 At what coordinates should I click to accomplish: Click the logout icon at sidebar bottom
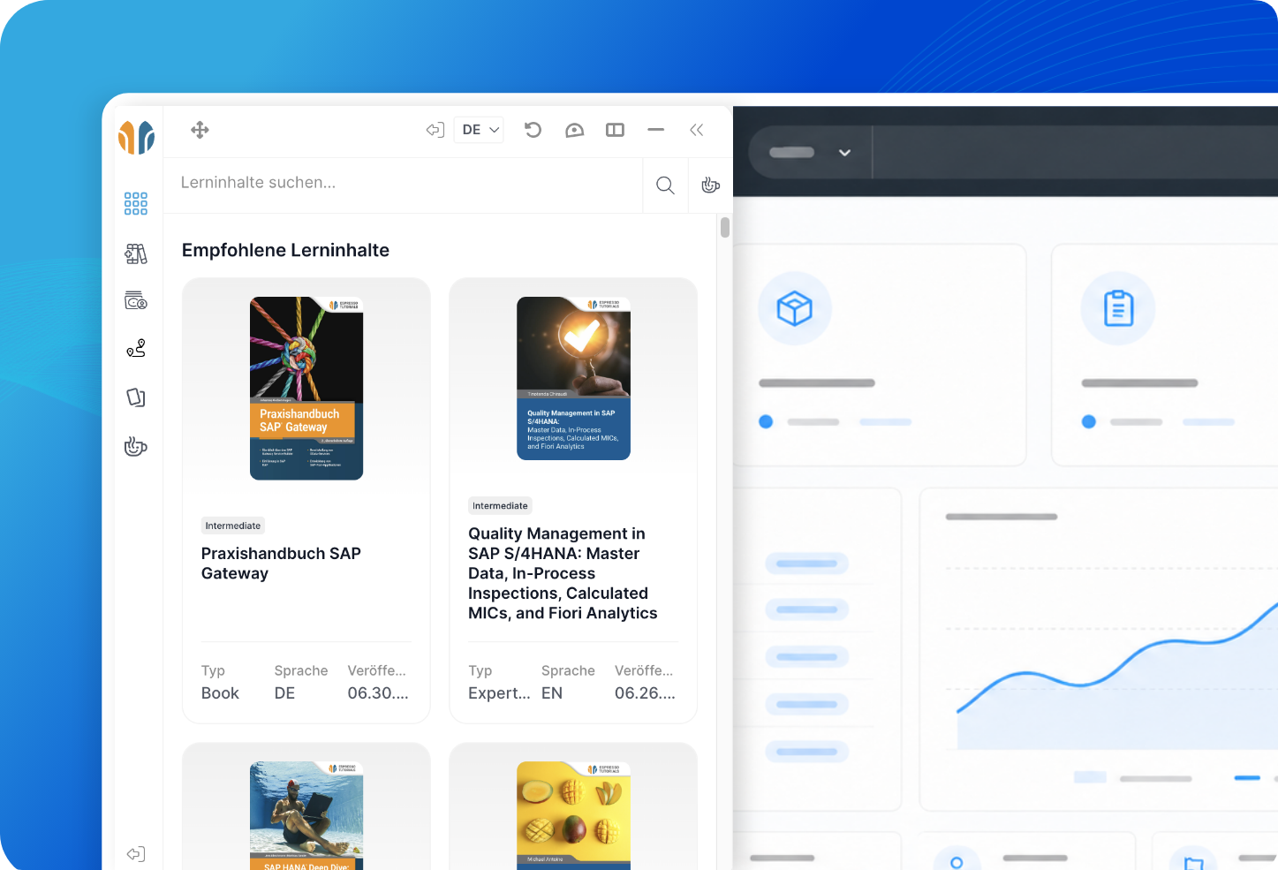click(136, 854)
